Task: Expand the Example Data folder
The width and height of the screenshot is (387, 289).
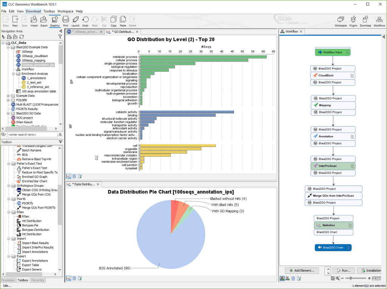Action: tap(8, 96)
